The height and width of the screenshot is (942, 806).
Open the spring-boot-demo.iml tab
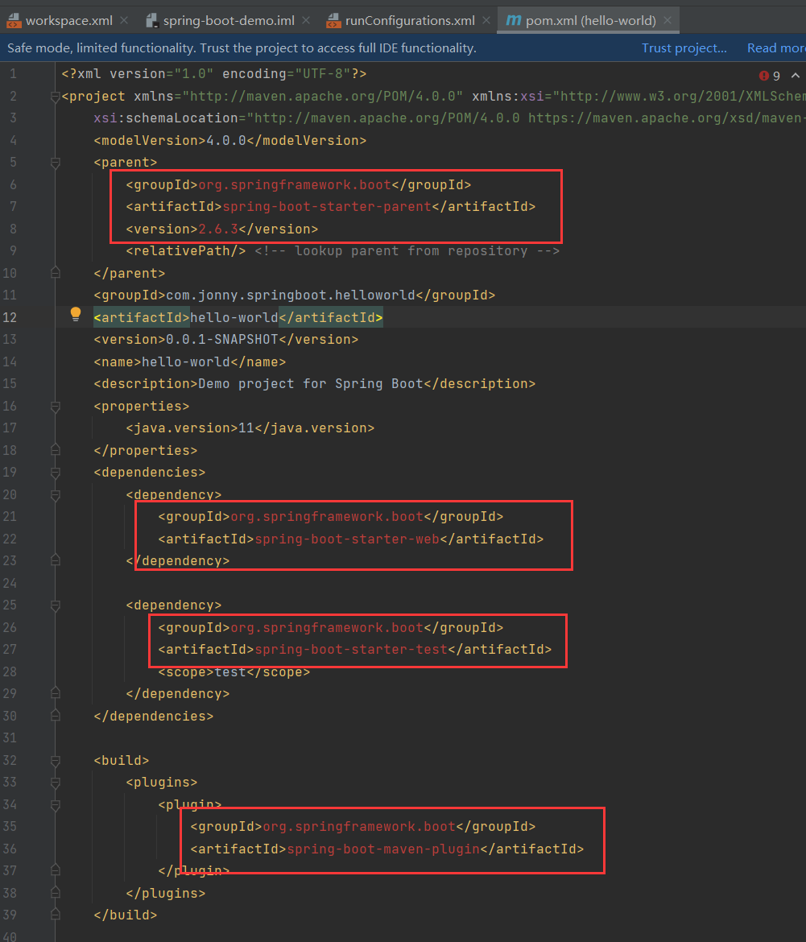(229, 20)
